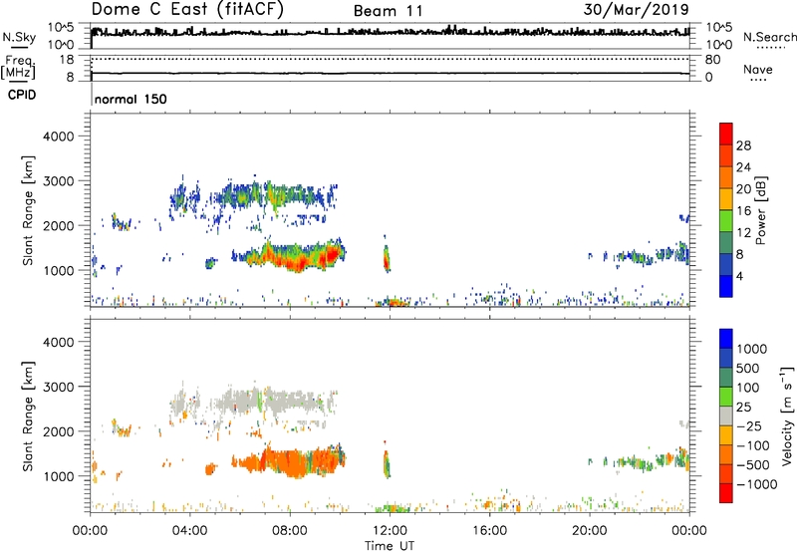The image size is (797, 552).
Task: Click the '12:00' time tick label
Action: click(x=390, y=531)
